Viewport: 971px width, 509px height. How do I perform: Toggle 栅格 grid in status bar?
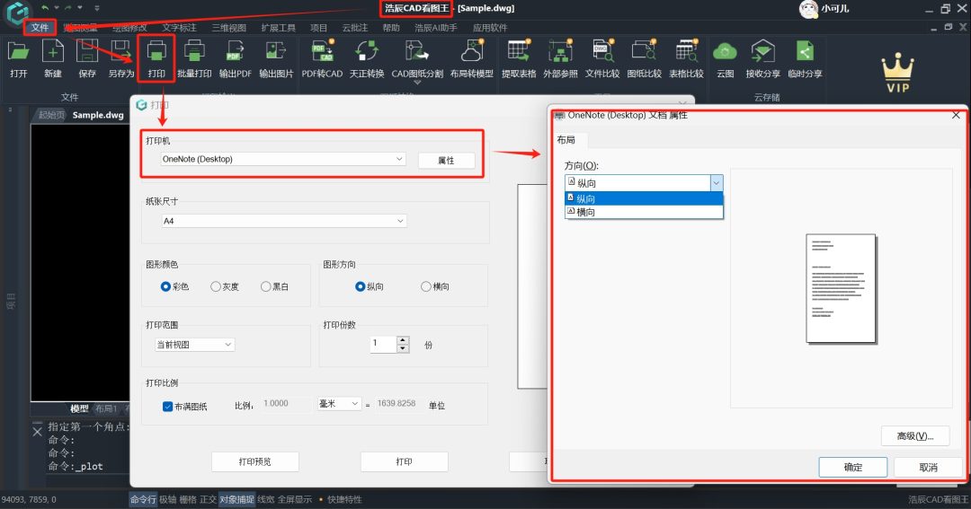point(188,499)
